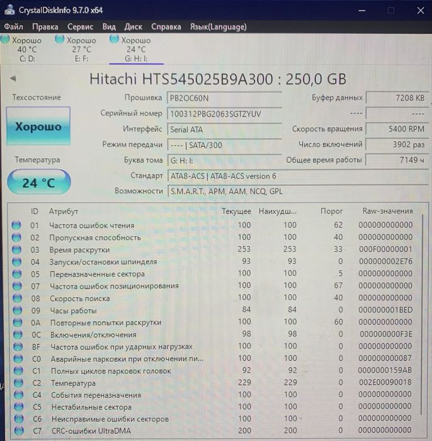Click the Интерфейс field Serial ATA
Image resolution: width=432 pixels, height=441 pixels.
tap(224, 129)
